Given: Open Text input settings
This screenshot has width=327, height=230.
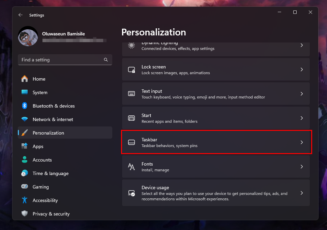Looking at the screenshot, I should click(x=216, y=94).
